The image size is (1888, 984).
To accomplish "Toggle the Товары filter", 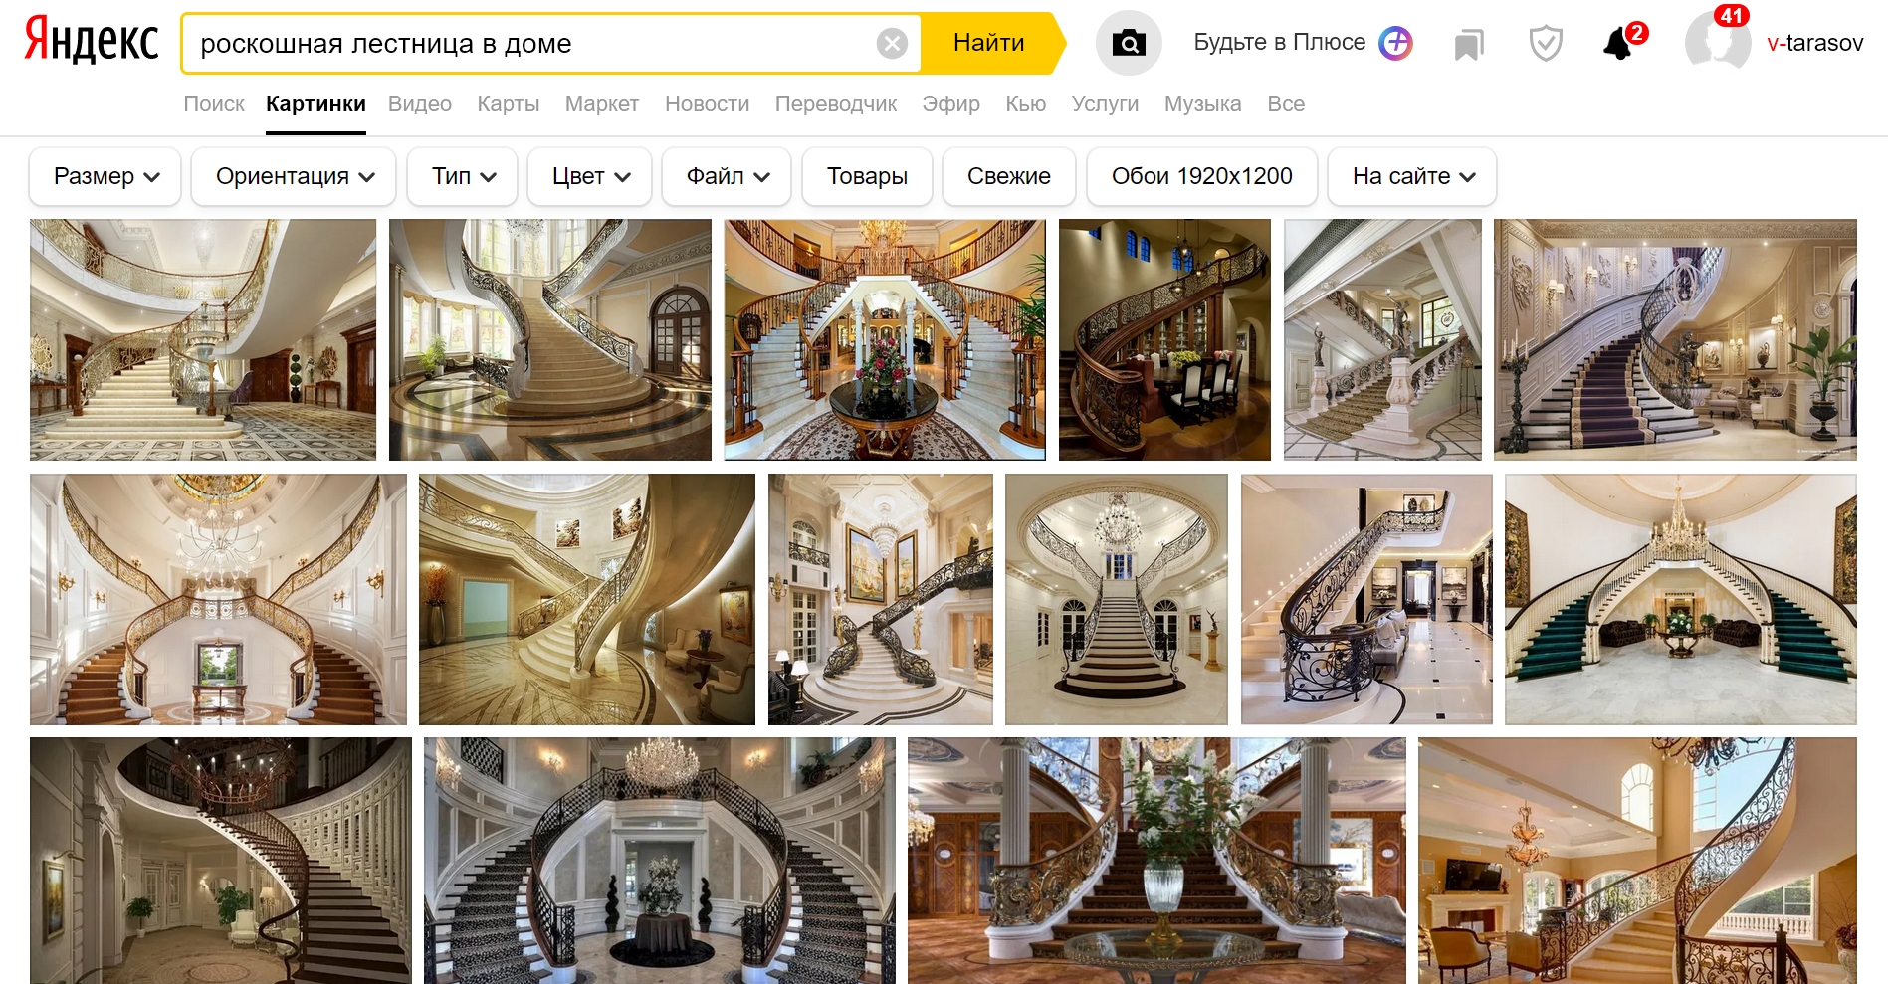I will pyautogui.click(x=867, y=176).
